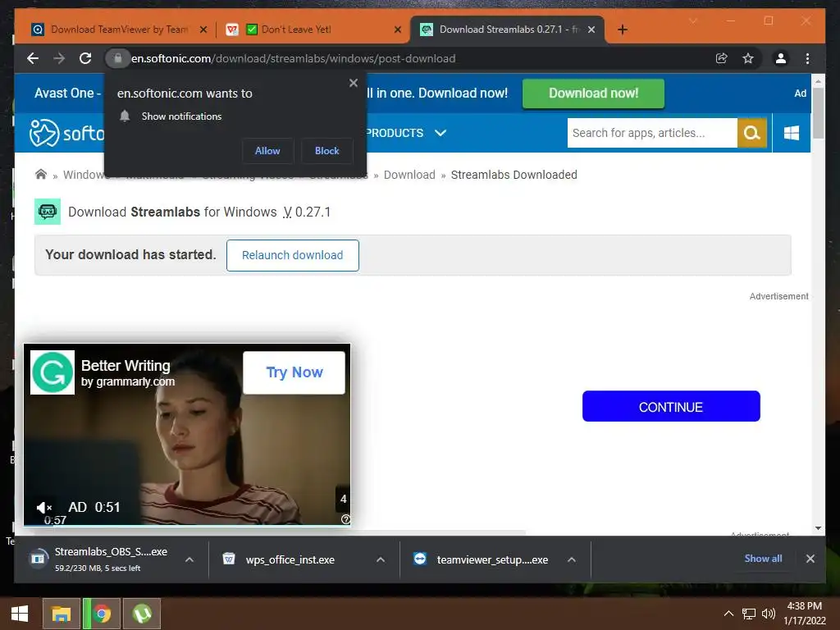Share this page icon in address bar
This screenshot has width=840, height=630.
tap(722, 58)
